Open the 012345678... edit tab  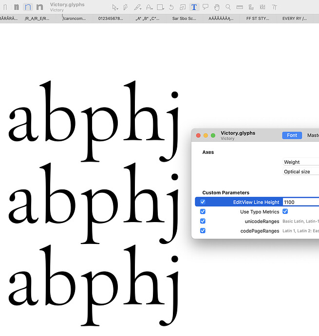[111, 19]
